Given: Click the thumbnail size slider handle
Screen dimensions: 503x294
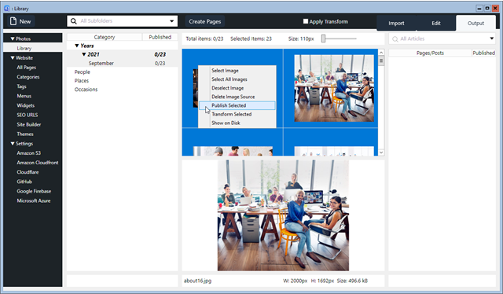Looking at the screenshot, I should click(x=323, y=39).
